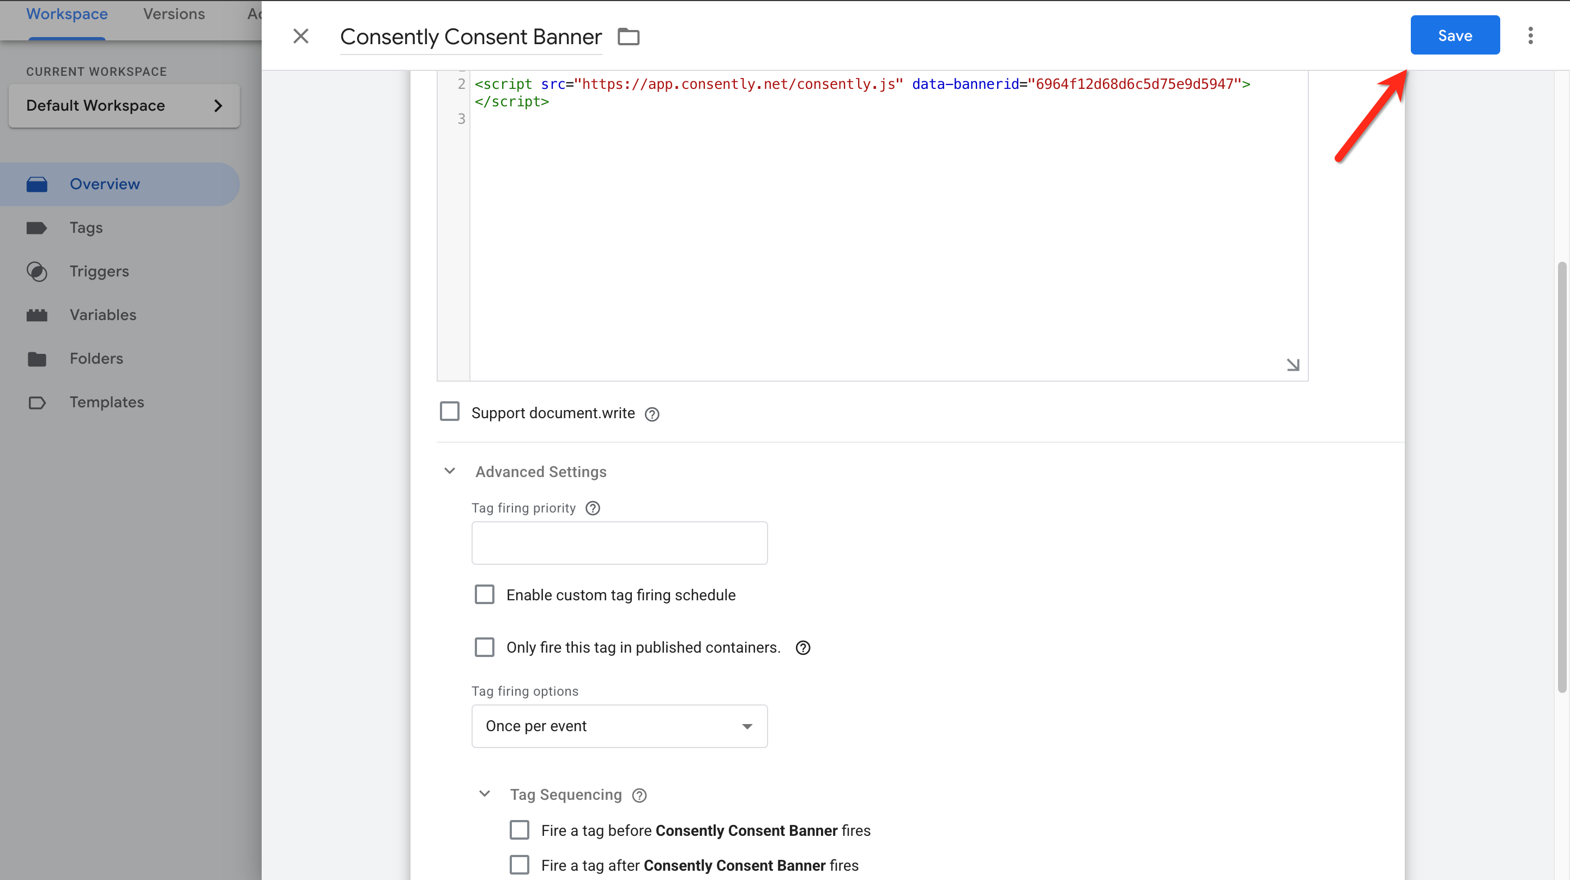Enable Support document.write checkbox

tap(450, 412)
